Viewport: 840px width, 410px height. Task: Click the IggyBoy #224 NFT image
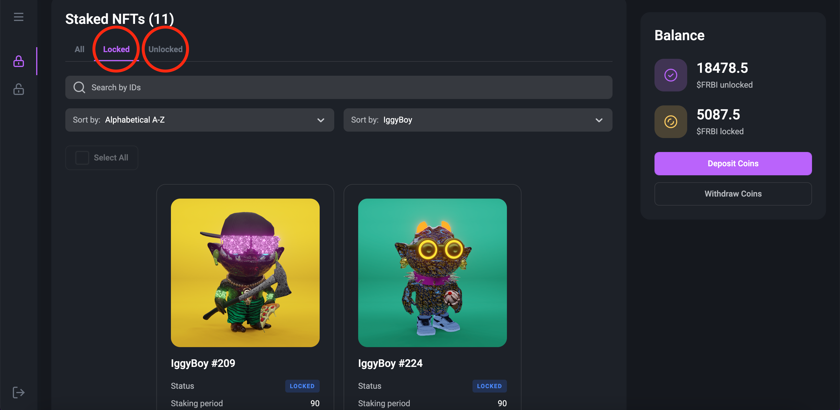click(x=432, y=273)
